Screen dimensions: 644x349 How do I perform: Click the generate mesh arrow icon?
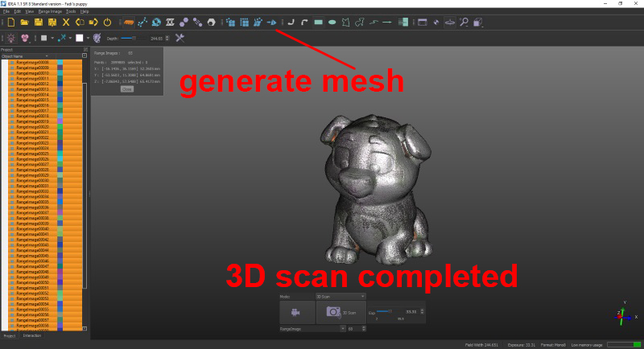[271, 23]
